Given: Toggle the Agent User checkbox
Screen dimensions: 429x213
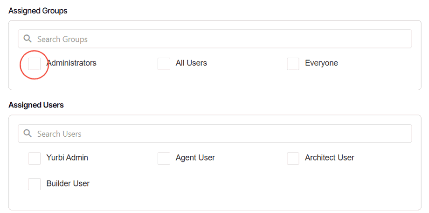Looking at the screenshot, I should coord(164,158).
